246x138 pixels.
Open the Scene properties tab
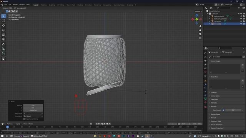click(205, 68)
